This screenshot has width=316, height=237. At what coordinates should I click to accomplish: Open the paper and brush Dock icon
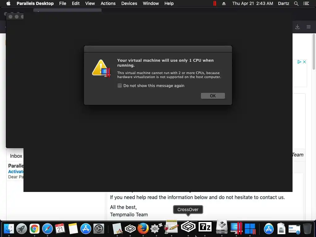(117, 229)
